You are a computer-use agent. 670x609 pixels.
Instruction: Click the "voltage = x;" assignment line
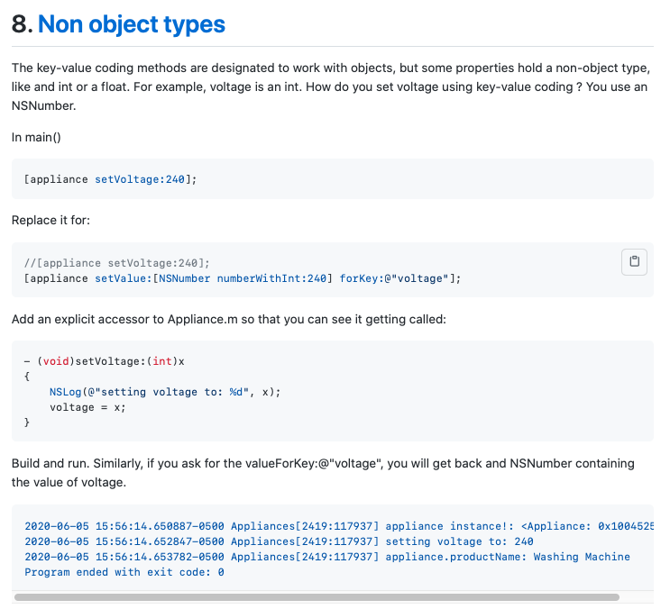point(87,407)
